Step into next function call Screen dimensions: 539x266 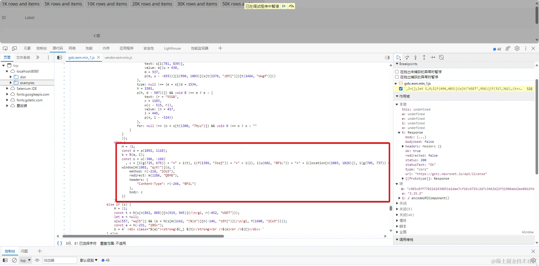[415, 57]
